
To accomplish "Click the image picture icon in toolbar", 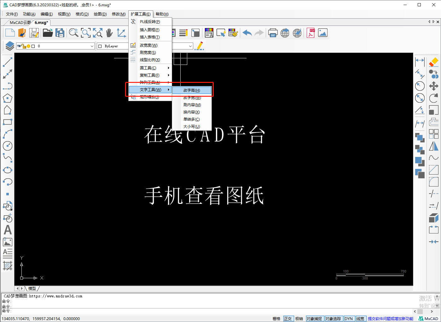I will (x=323, y=33).
